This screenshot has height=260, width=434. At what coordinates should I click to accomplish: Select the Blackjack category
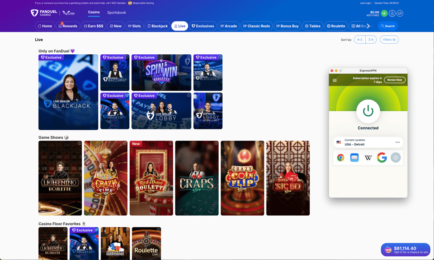pos(157,26)
